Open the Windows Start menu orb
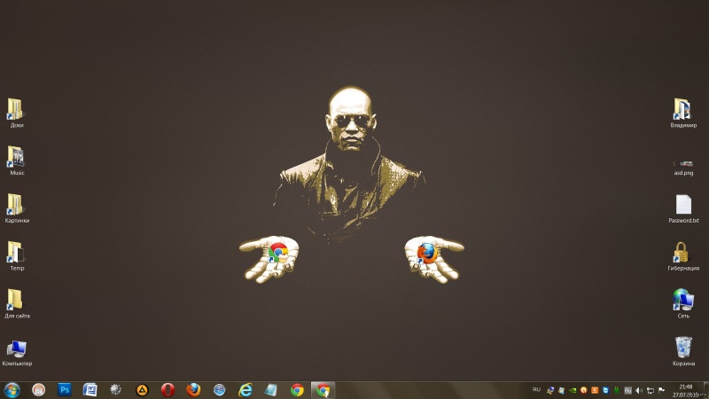Screen dimensions: 709x399 point(12,390)
